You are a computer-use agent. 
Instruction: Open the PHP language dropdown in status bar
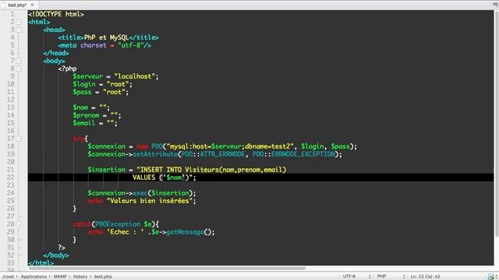coord(391,277)
